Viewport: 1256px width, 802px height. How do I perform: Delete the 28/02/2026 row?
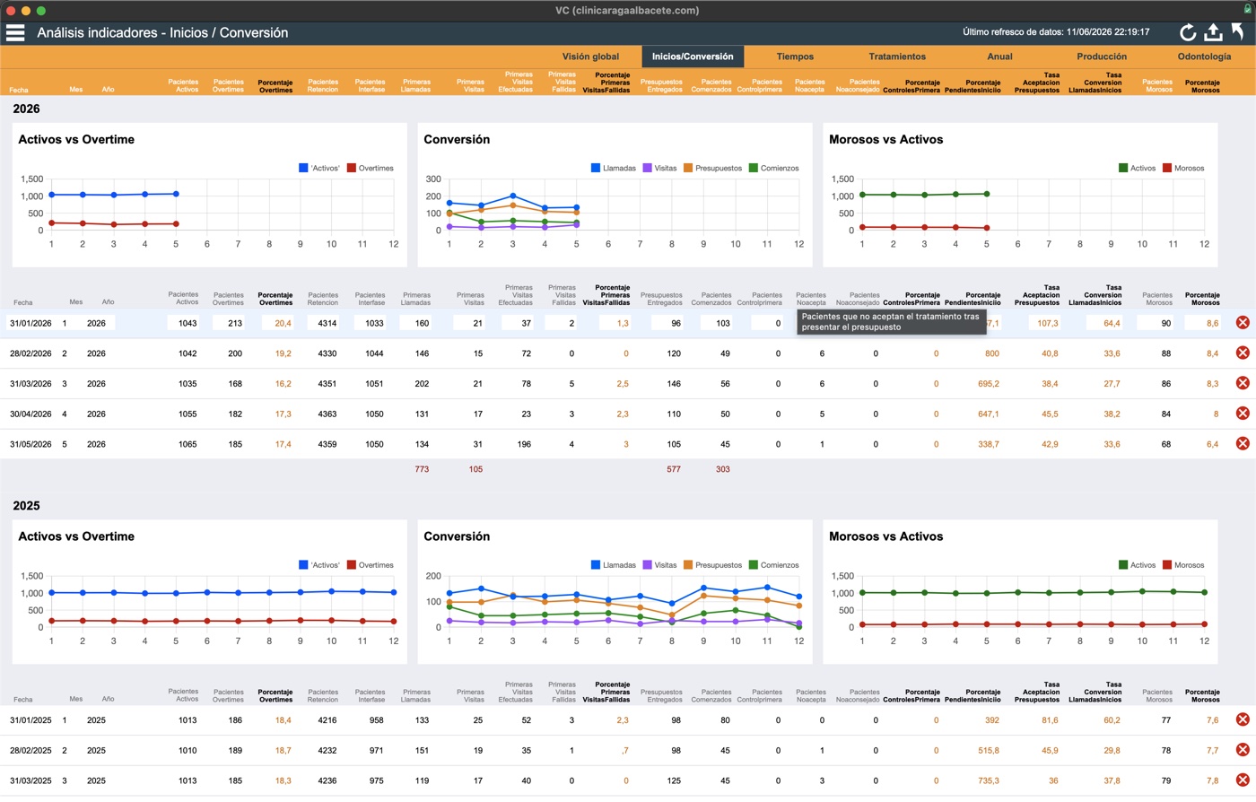[x=1243, y=353]
